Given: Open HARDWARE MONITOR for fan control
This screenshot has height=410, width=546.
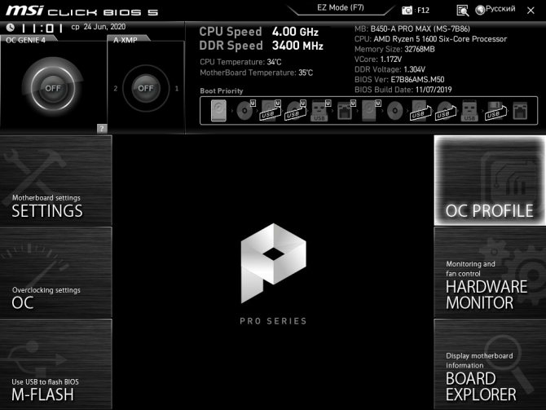Looking at the screenshot, I should click(489, 271).
